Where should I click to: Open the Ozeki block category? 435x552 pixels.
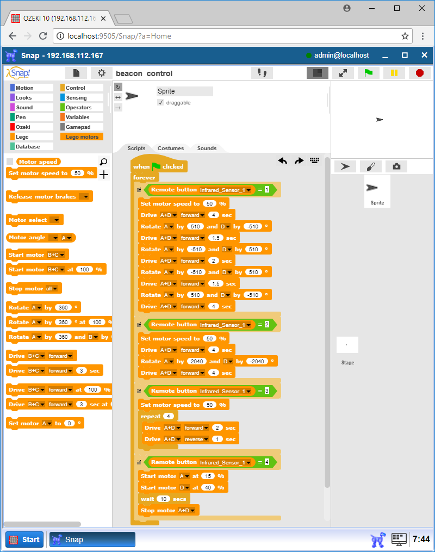click(x=32, y=127)
